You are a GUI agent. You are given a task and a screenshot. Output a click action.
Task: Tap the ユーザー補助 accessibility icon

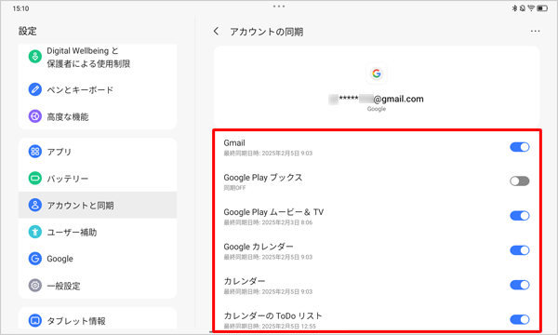(x=35, y=232)
